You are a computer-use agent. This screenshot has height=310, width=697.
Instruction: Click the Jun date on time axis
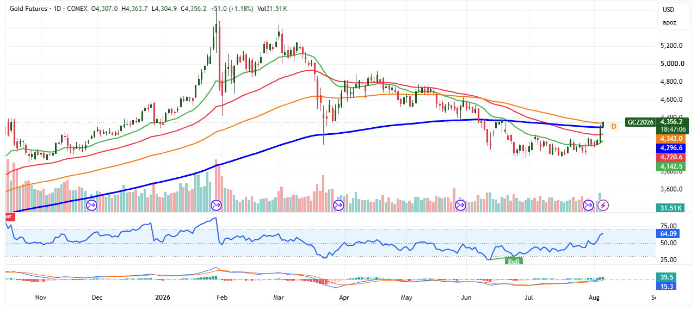pyautogui.click(x=466, y=297)
